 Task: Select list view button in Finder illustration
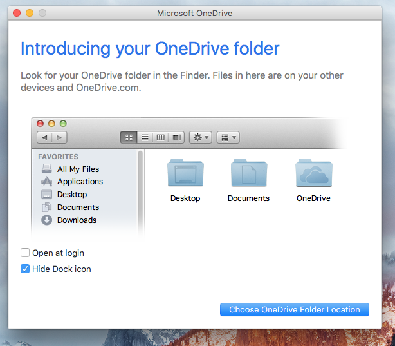[x=145, y=137]
